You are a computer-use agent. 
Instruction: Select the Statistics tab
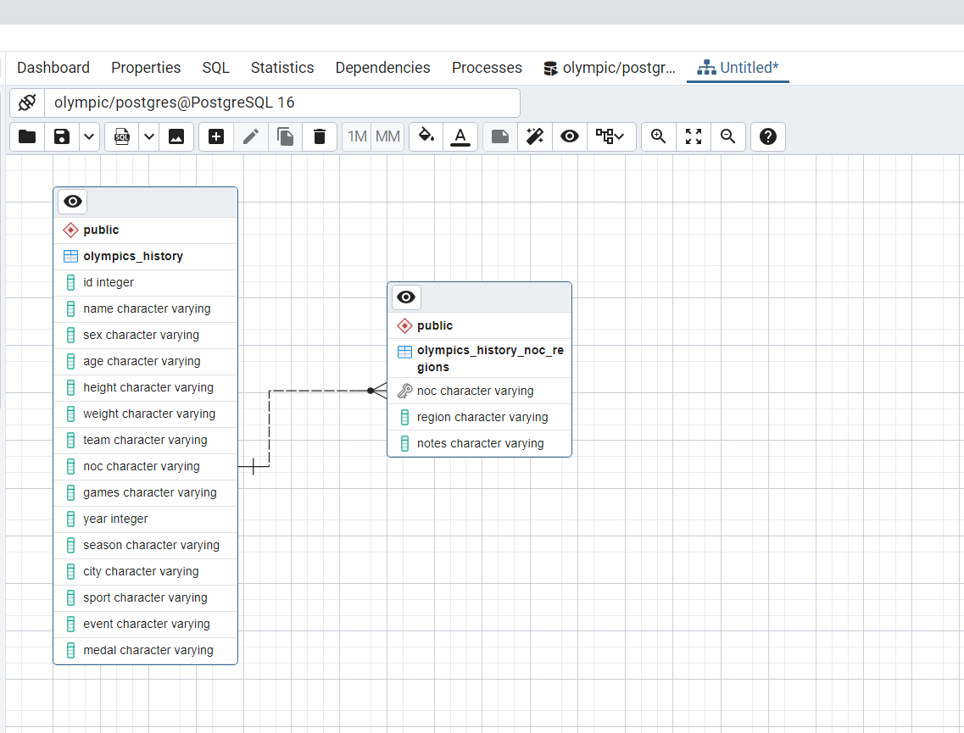[x=282, y=67]
